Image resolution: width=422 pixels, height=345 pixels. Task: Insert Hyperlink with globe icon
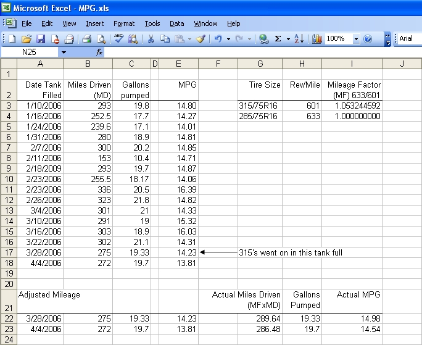click(264, 39)
